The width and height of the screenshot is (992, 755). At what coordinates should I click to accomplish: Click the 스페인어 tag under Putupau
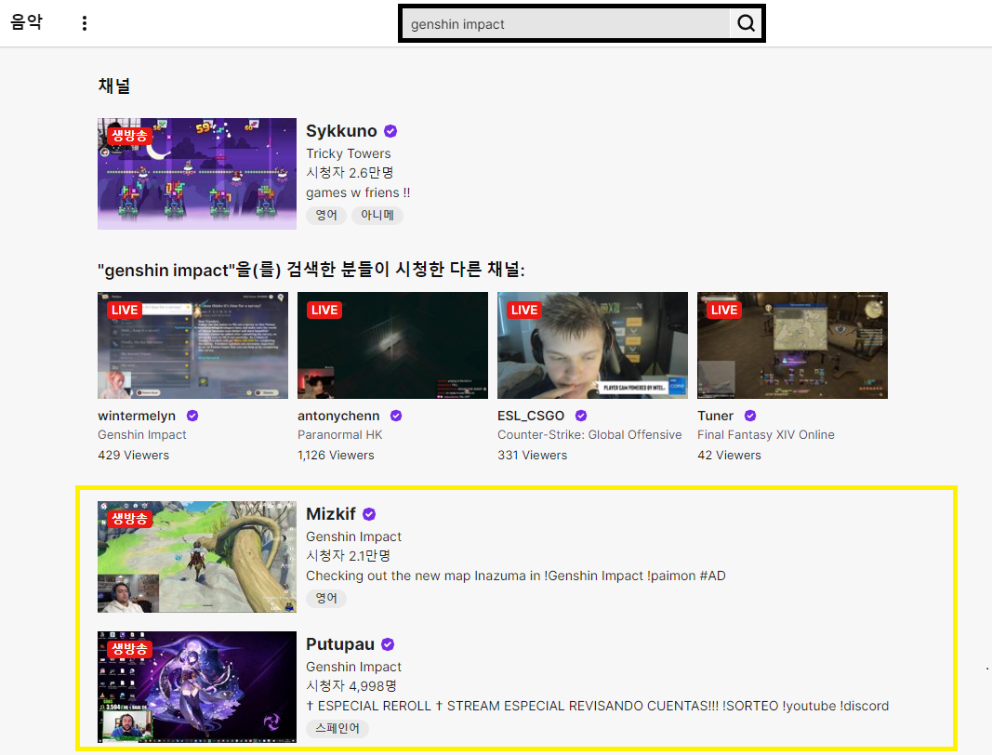337,728
